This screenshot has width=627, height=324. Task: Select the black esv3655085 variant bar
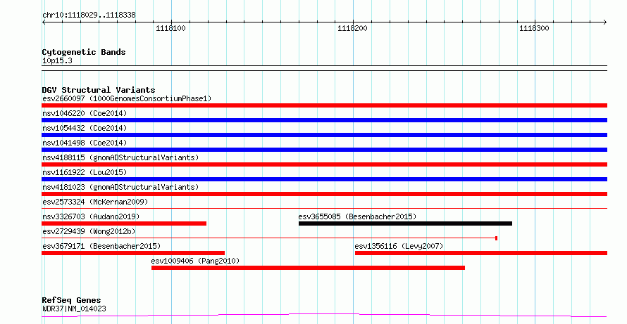tap(405, 223)
